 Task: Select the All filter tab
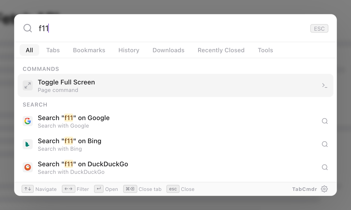29,50
